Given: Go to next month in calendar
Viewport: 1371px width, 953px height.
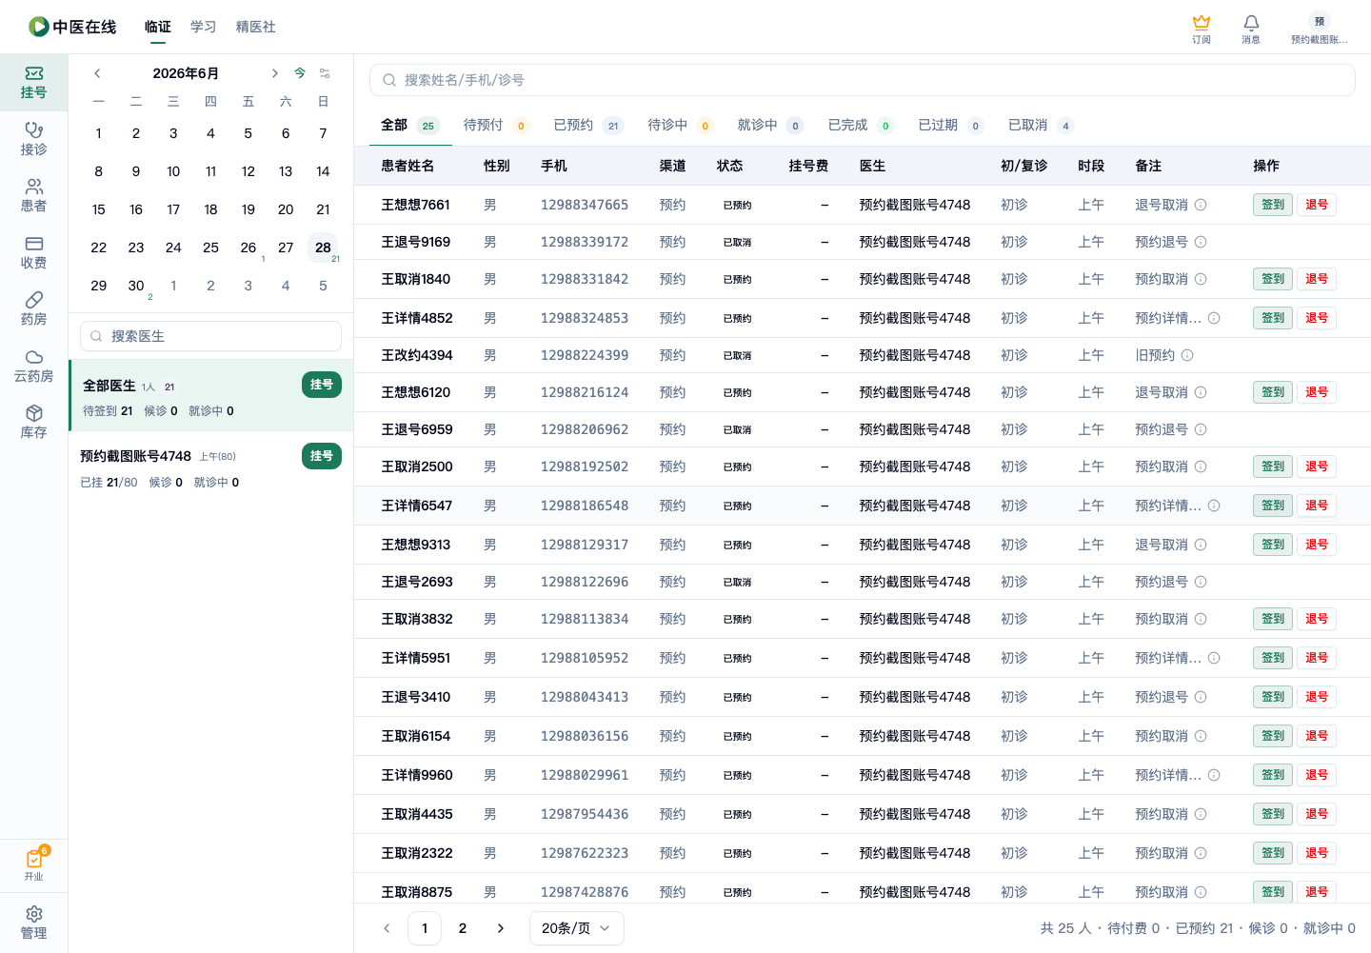Looking at the screenshot, I should pos(274,73).
